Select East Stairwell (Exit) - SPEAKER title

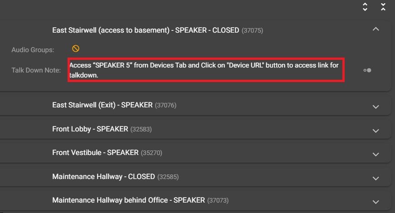tap(102, 105)
